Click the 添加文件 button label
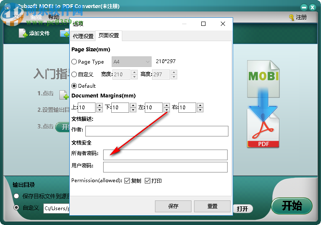 [39, 33]
